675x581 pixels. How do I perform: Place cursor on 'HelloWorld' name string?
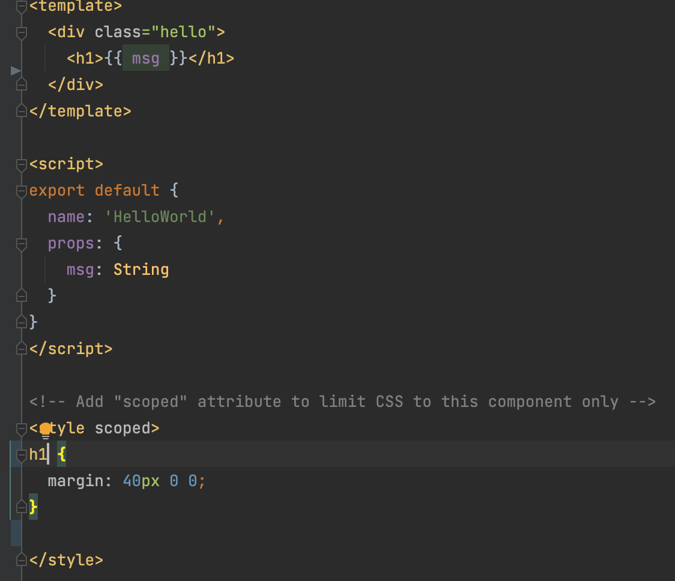coord(160,217)
